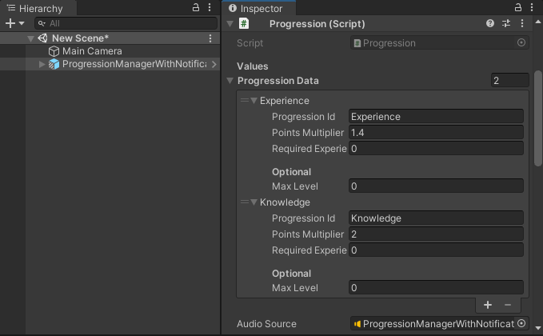Click the Knowledge Required Experience field
This screenshot has width=543, height=336.
pos(436,250)
